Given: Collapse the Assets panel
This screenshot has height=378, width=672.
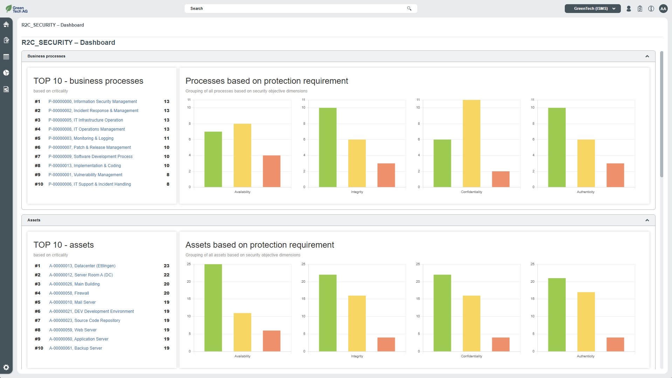Looking at the screenshot, I should point(647,220).
